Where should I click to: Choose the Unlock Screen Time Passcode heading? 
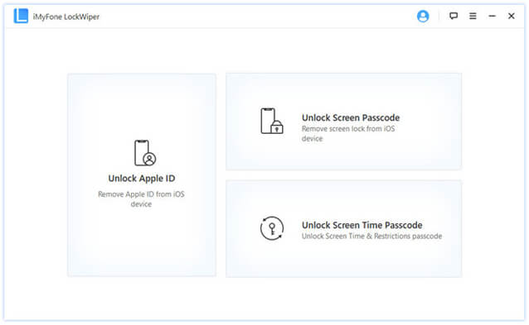click(x=362, y=225)
